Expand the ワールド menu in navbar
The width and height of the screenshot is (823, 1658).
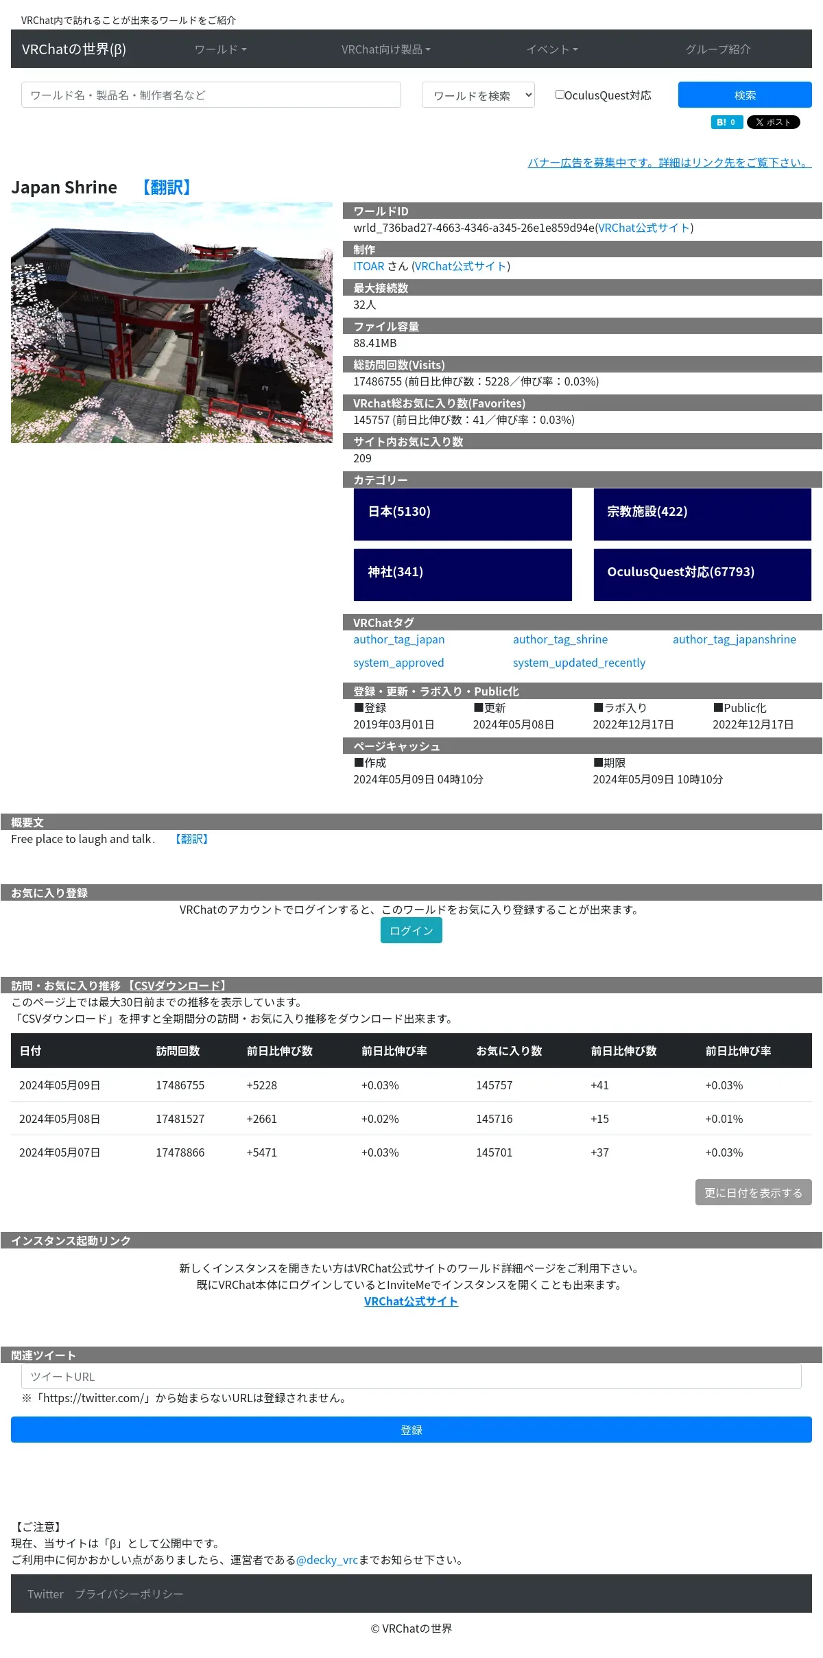tap(221, 49)
